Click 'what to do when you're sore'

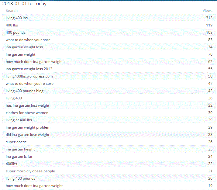[29, 84]
